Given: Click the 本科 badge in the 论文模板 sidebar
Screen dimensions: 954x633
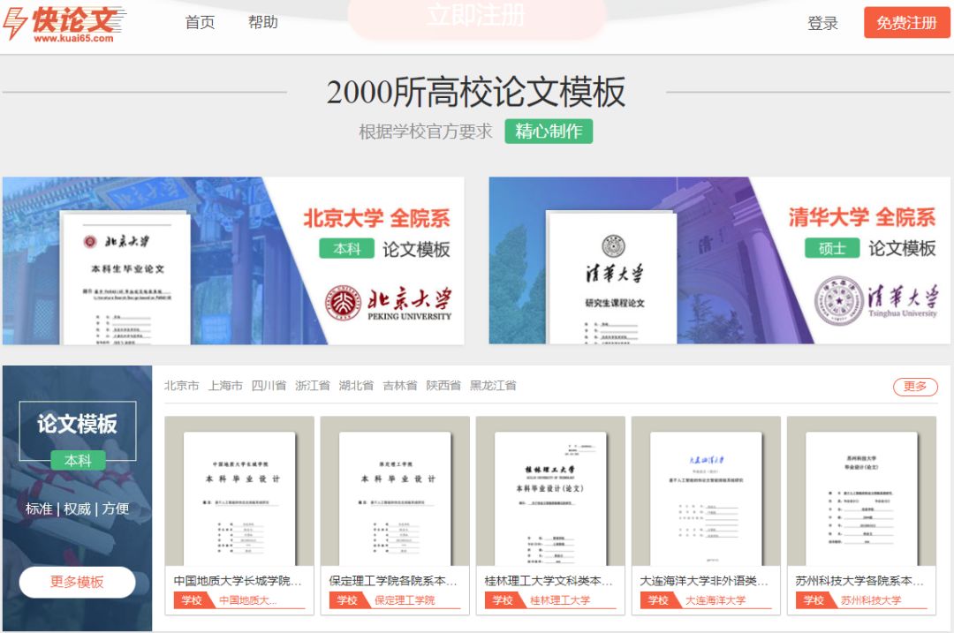Looking at the screenshot, I should (x=79, y=460).
